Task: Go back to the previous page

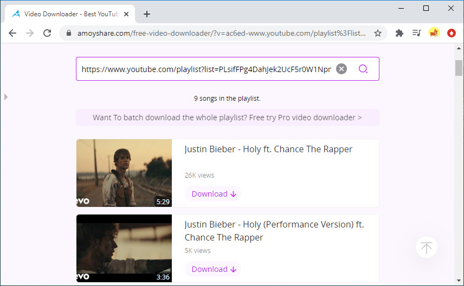Action: [x=12, y=33]
